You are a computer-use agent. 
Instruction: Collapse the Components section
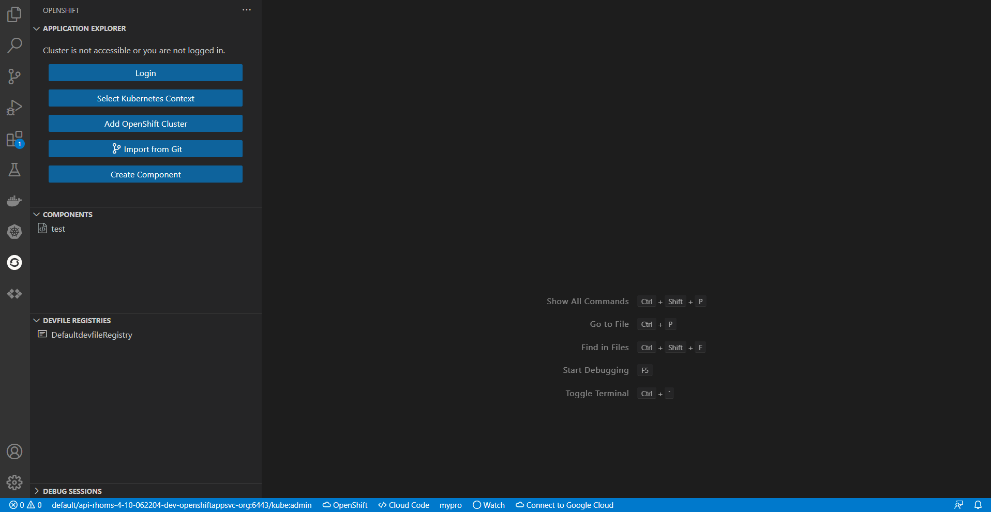[x=37, y=214]
